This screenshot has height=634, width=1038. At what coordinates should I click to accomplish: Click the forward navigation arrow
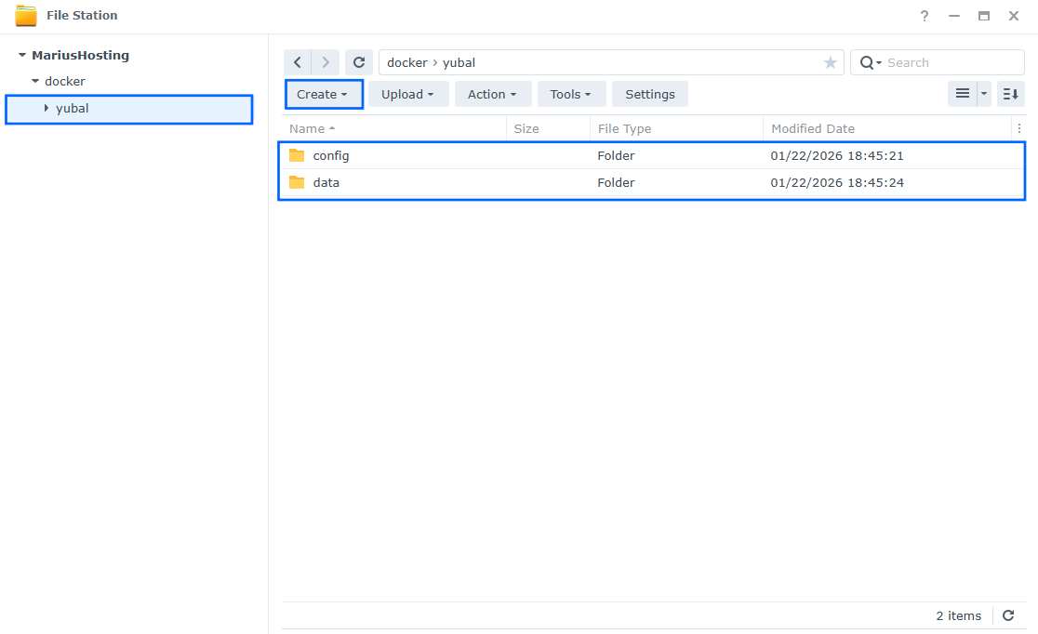(325, 61)
